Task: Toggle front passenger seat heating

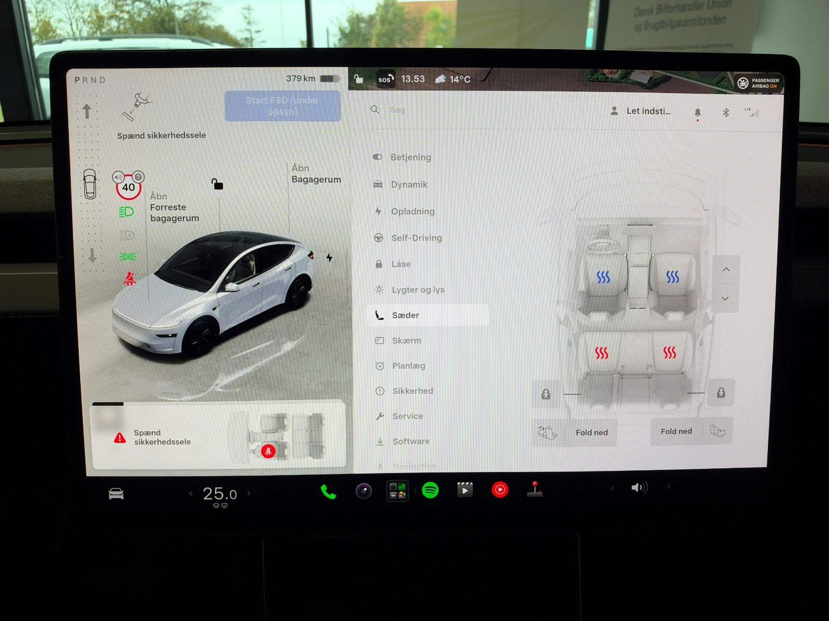Action: pos(673,277)
